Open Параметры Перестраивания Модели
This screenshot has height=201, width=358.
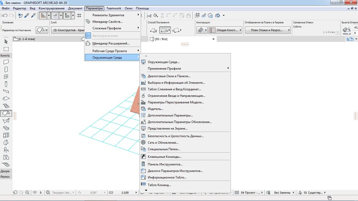click(x=185, y=102)
